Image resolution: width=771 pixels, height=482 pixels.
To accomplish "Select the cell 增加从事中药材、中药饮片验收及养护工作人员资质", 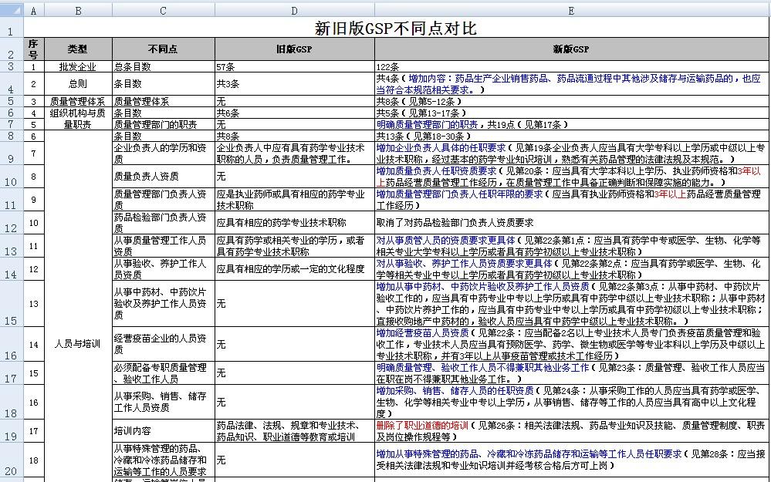I will click(x=571, y=304).
